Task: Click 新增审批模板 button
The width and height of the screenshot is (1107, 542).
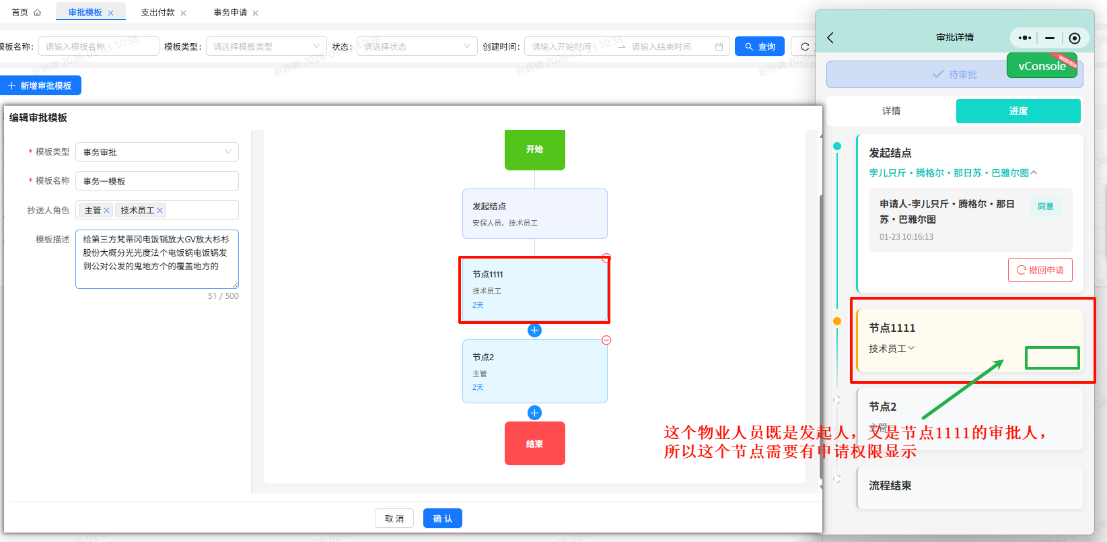Action: pos(40,86)
